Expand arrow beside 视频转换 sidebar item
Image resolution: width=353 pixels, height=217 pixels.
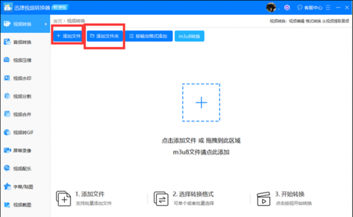tap(46, 24)
